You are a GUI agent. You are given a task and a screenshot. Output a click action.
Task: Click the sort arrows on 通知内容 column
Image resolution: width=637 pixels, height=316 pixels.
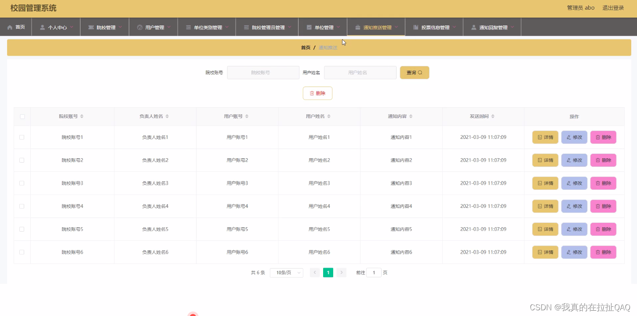(x=411, y=116)
